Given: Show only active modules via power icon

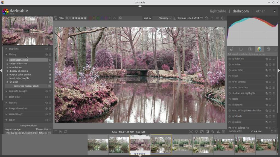Looking at the screenshot, I should click(241, 49).
